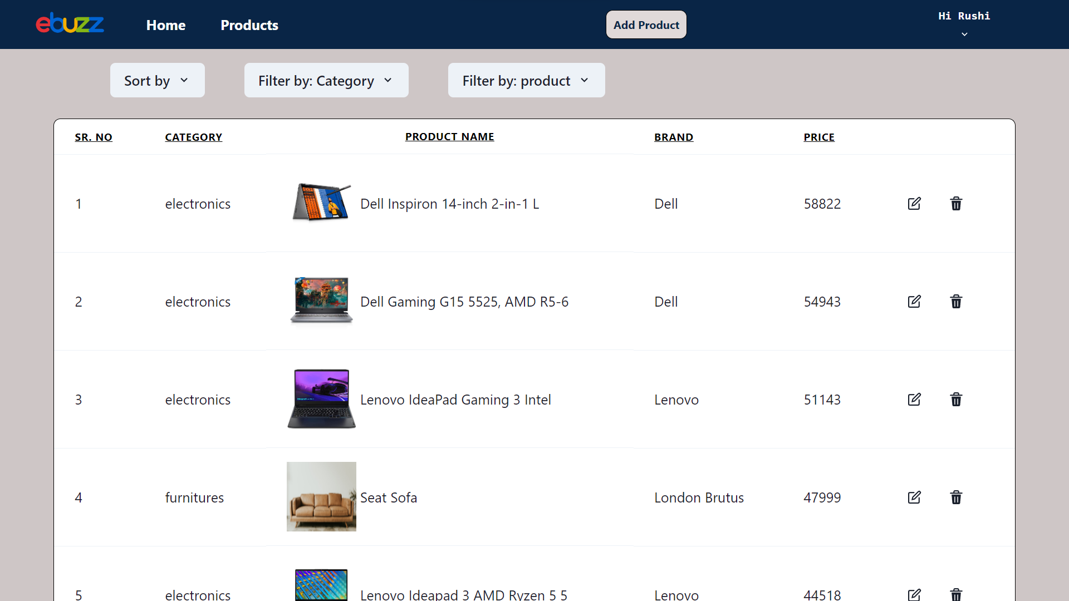Edit the Lenovo Ideapad 3 AMD product
1069x601 pixels.
[914, 594]
